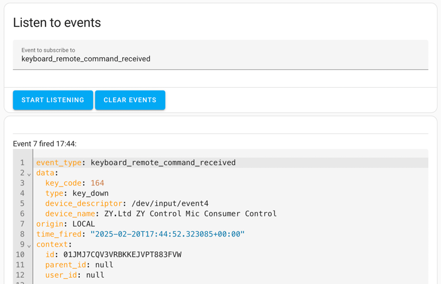Place the cursor on the parent_id: null line
The width and height of the screenshot is (441, 284).
(x=79, y=265)
